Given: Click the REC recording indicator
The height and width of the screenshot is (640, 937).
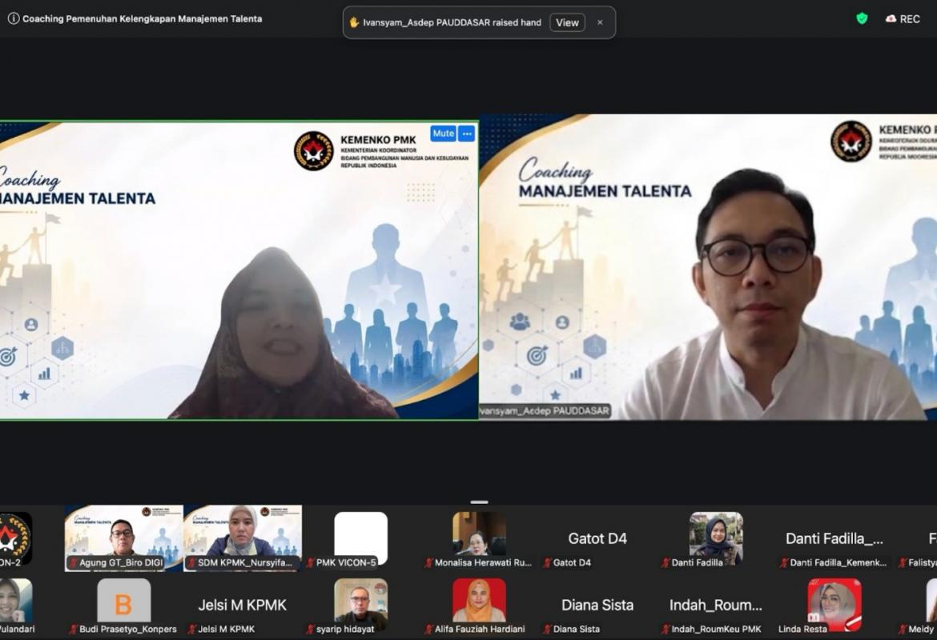Looking at the screenshot, I should (x=903, y=19).
